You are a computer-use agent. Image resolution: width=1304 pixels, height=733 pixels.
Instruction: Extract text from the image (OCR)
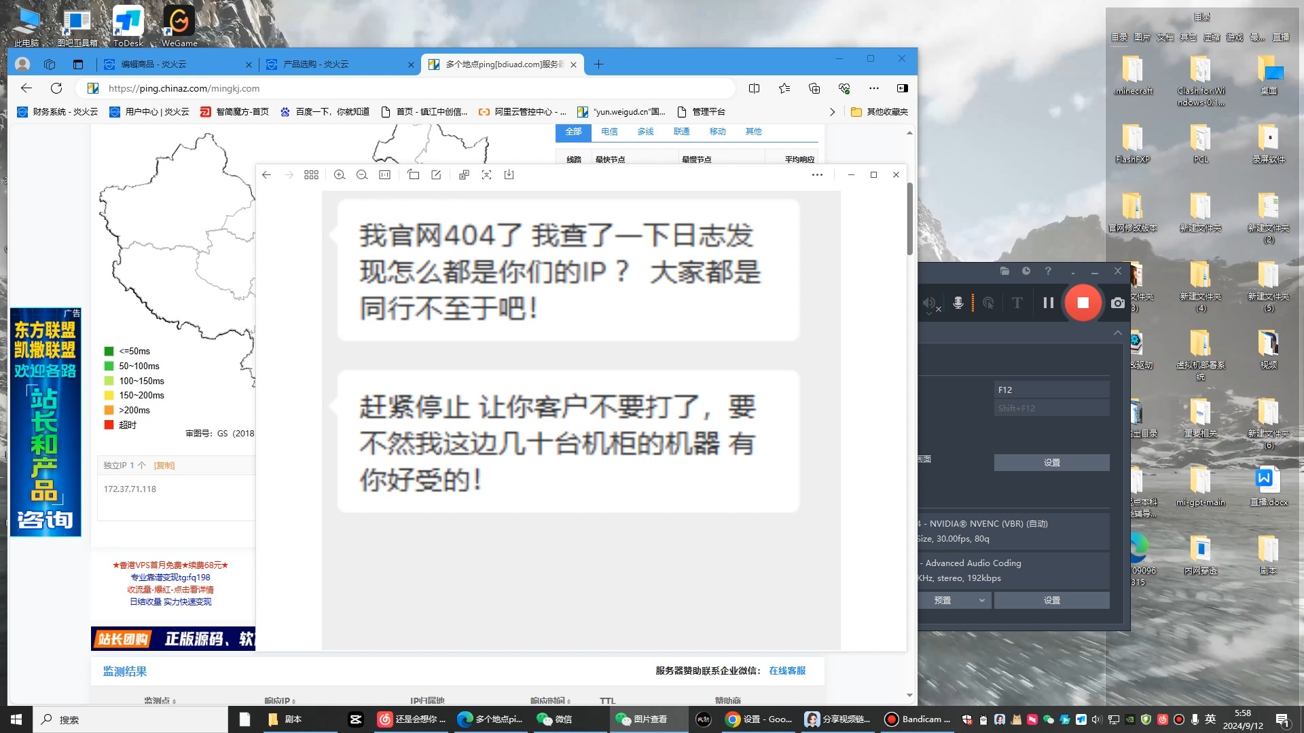point(486,175)
